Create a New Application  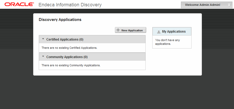[131, 30]
